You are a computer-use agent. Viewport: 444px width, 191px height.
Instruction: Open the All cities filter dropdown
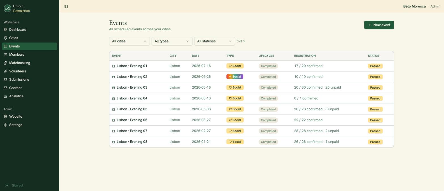129,41
